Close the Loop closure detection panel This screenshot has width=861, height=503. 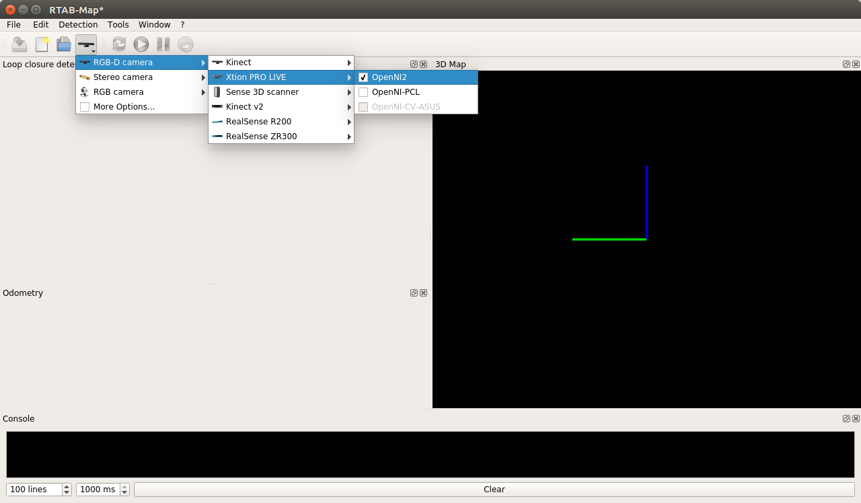423,65
